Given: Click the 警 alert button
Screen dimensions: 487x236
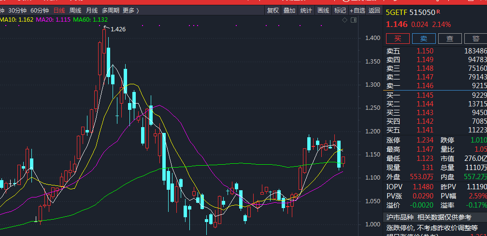Looking at the screenshot, I should coord(475,39).
